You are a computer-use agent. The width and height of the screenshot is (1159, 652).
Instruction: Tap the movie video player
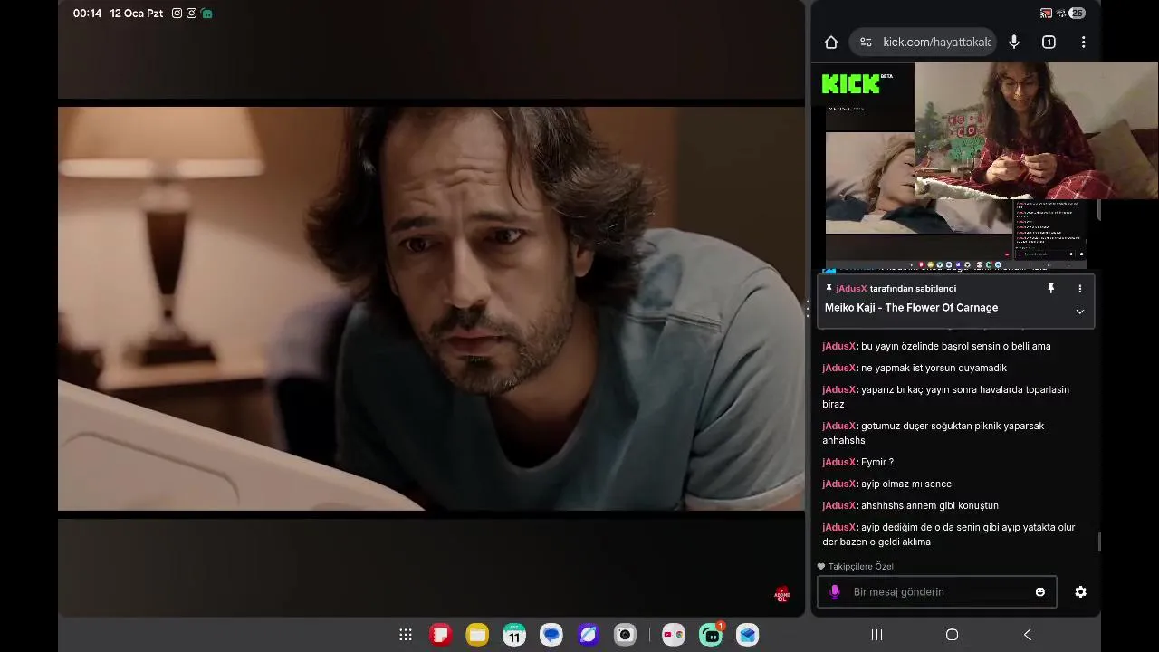point(431,308)
